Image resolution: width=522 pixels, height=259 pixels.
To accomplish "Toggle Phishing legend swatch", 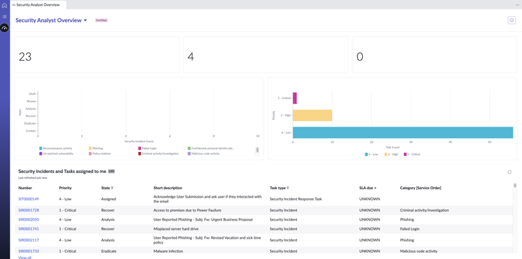I will (x=90, y=148).
